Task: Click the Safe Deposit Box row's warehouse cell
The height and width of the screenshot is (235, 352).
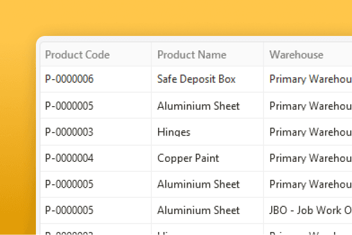Action: [x=308, y=79]
